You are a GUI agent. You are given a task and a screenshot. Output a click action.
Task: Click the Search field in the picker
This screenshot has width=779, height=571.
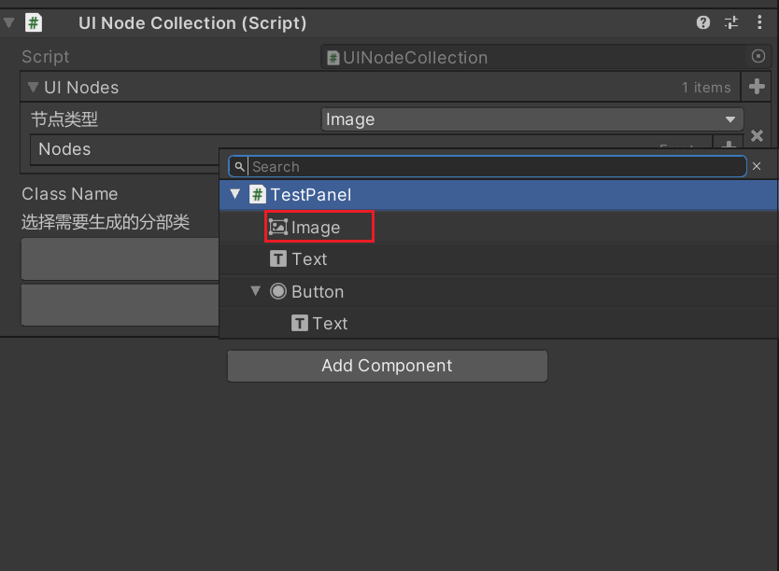(x=495, y=166)
